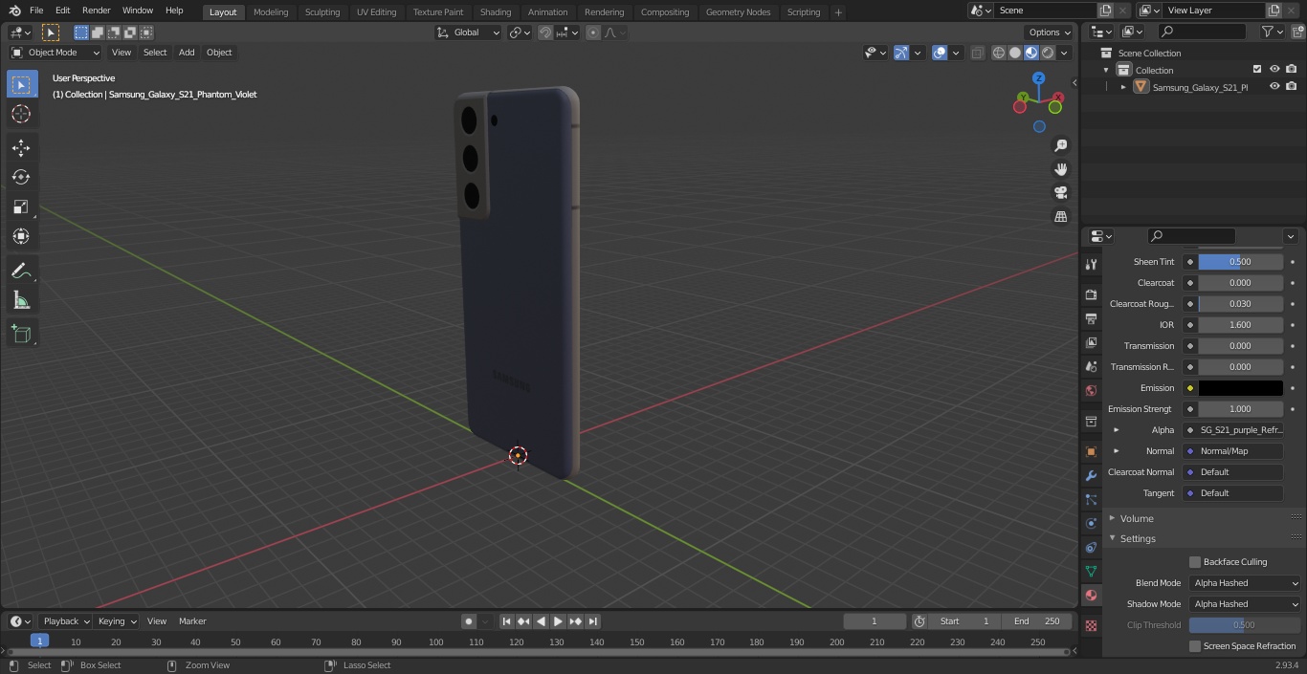Open the timeline Keying popover
The width and height of the screenshot is (1307, 674).
click(x=117, y=621)
